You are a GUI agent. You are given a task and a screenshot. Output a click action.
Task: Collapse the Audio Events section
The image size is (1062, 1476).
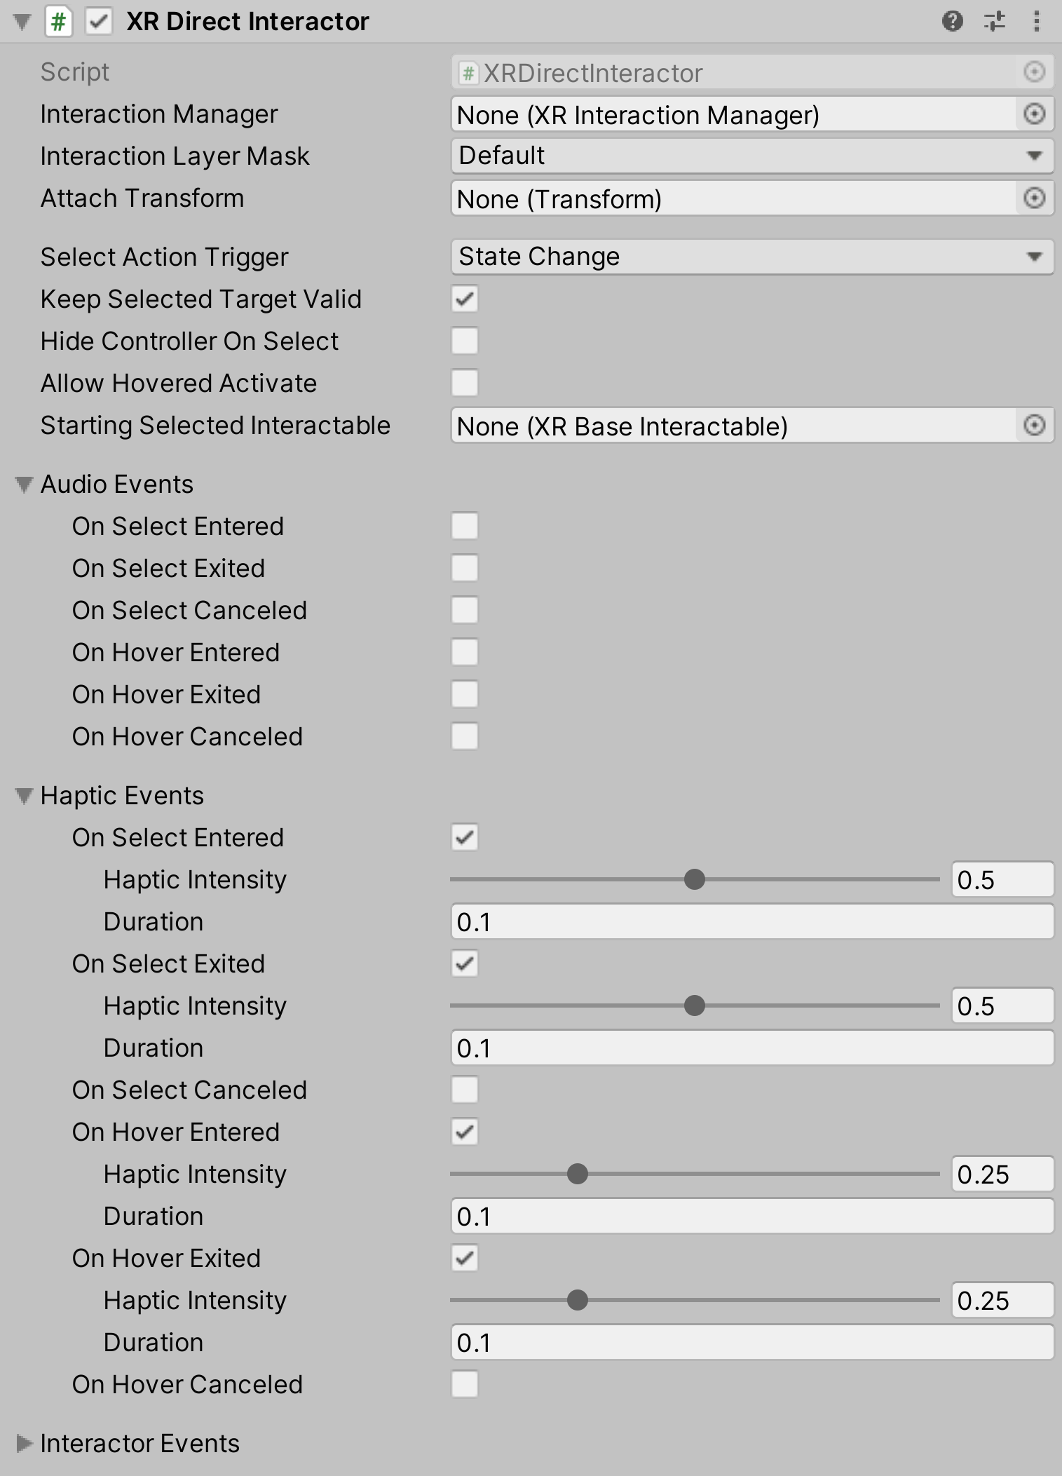click(23, 485)
